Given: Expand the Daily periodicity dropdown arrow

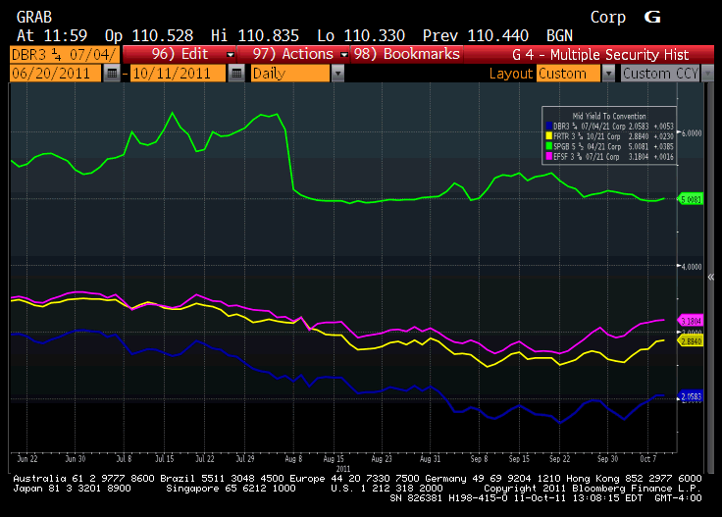Looking at the screenshot, I should pos(337,74).
